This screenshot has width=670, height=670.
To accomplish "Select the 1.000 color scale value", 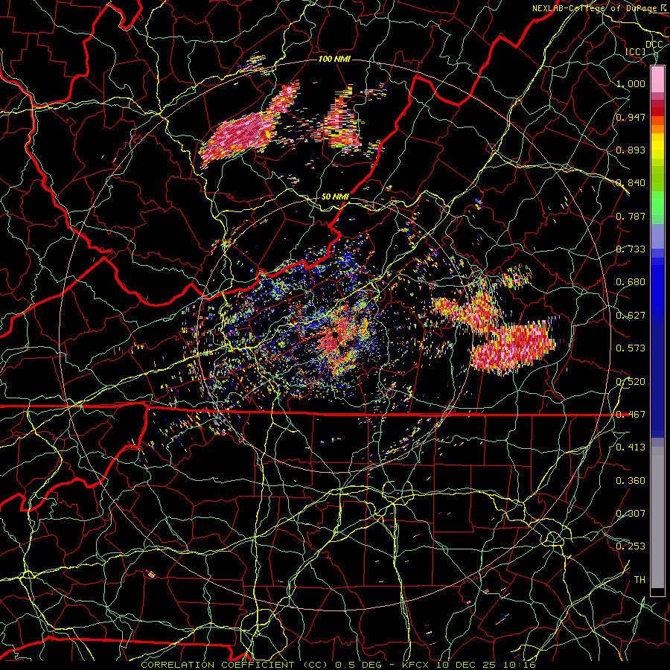I will click(631, 83).
